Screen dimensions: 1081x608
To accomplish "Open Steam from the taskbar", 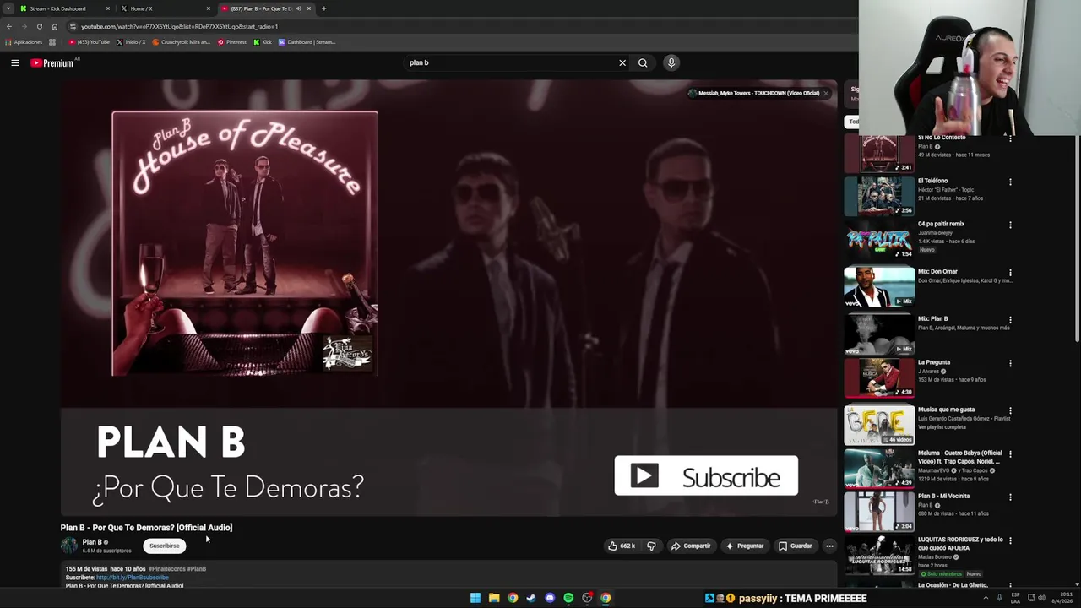I will click(531, 598).
